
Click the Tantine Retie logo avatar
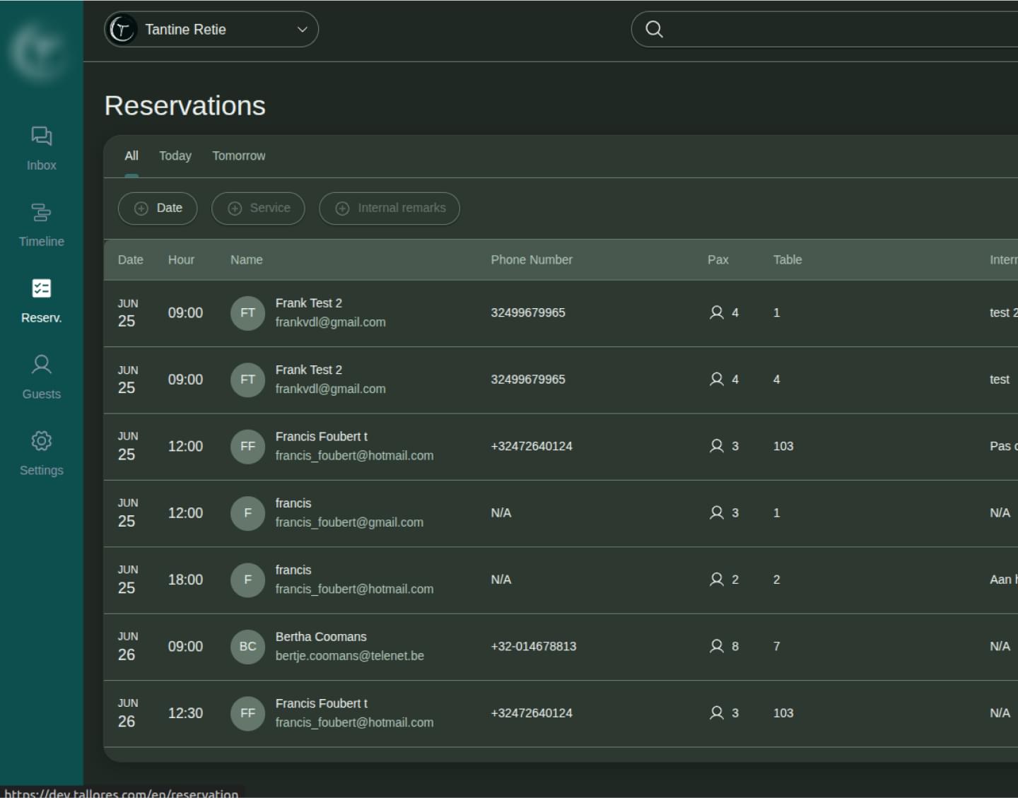point(122,30)
